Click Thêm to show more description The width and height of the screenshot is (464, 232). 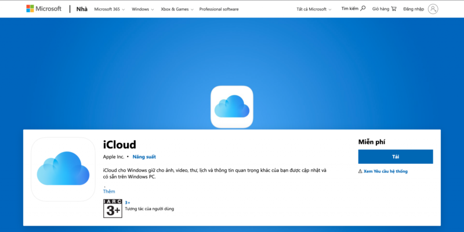pos(109,192)
